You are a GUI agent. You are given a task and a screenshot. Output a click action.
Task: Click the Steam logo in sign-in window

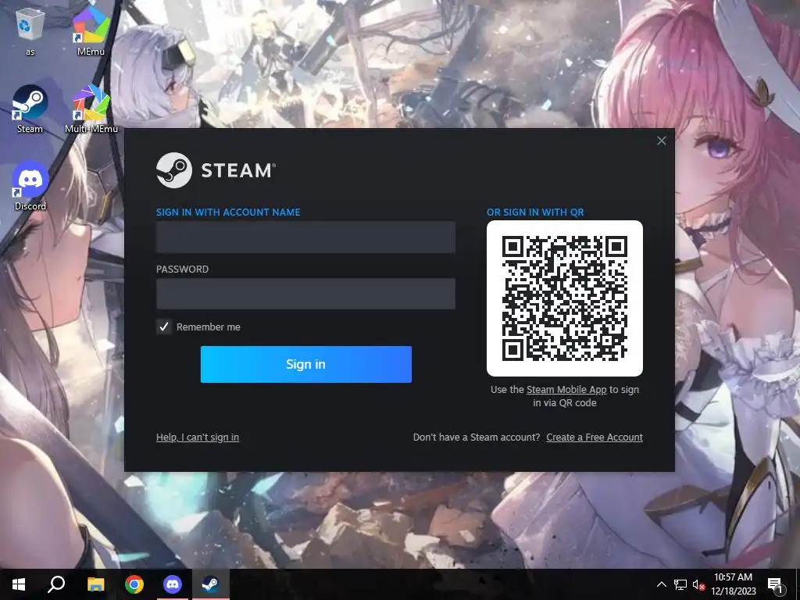[x=216, y=170]
